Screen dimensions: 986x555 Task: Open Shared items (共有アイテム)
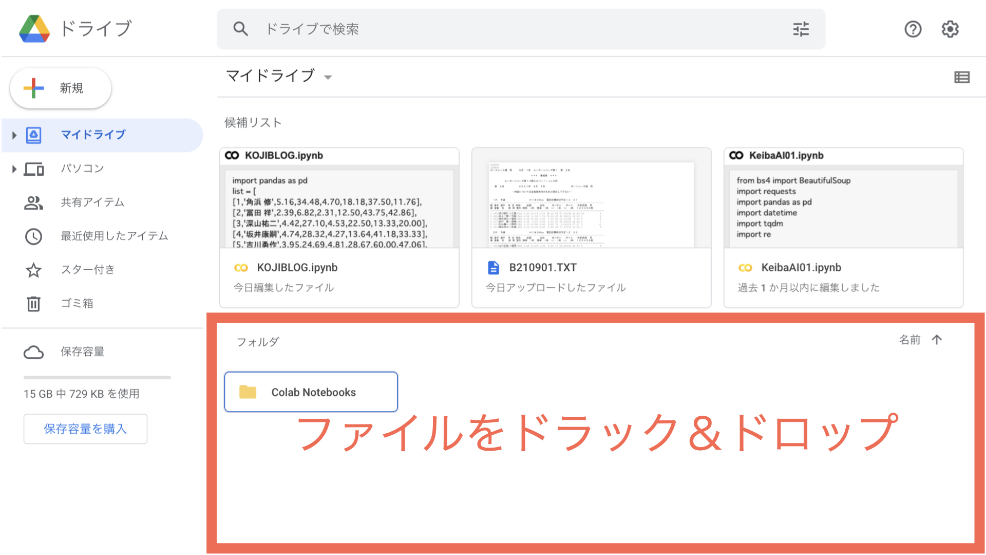point(92,202)
